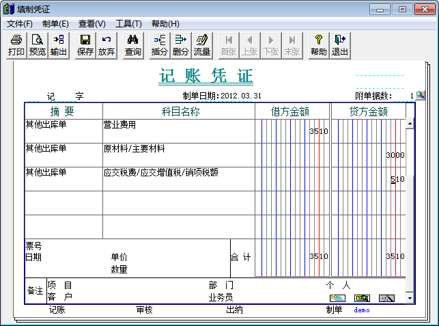This screenshot has height=326, width=439.
Task: Open the 制单(E) menu
Action: (55, 24)
